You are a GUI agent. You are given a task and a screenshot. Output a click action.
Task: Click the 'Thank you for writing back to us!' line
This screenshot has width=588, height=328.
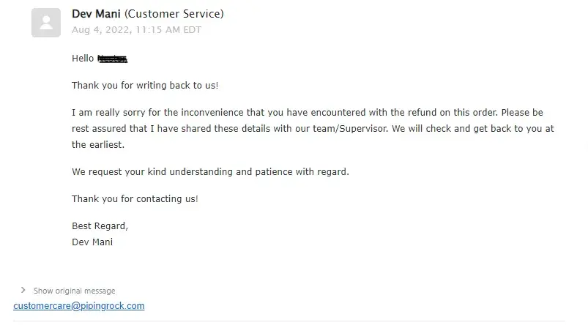[x=145, y=85]
